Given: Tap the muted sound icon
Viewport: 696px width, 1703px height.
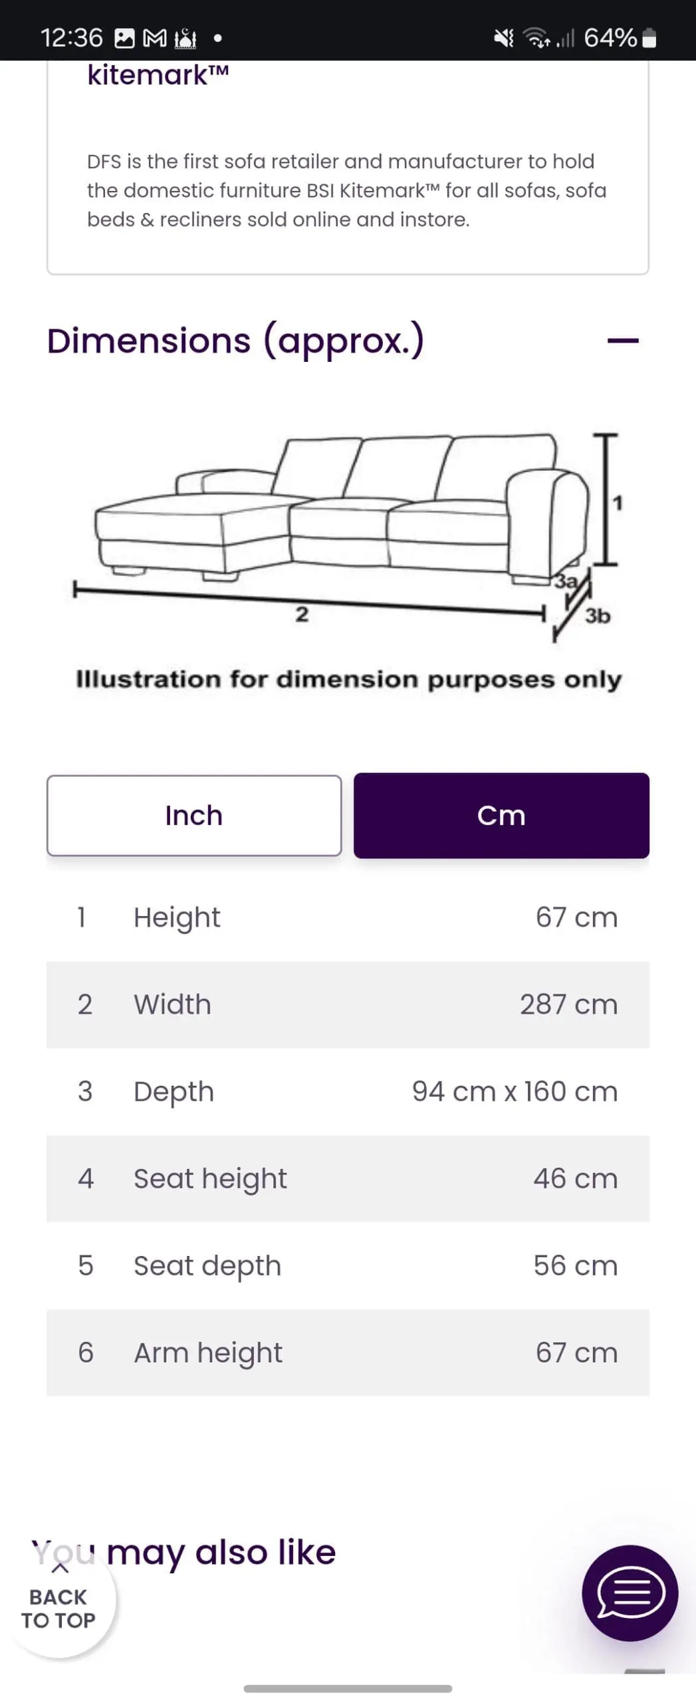Looking at the screenshot, I should tap(504, 39).
